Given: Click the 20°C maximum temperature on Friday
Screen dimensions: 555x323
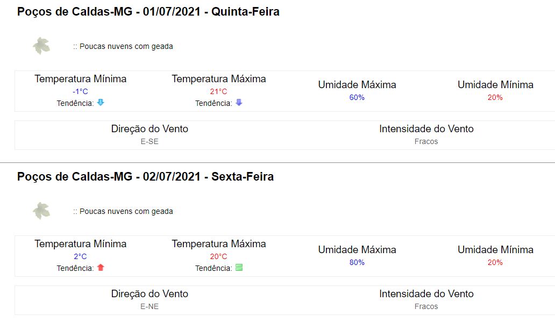Looking at the screenshot, I should [218, 256].
